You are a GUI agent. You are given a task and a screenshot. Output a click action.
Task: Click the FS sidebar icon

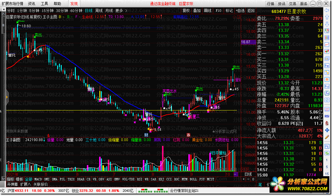327,146
